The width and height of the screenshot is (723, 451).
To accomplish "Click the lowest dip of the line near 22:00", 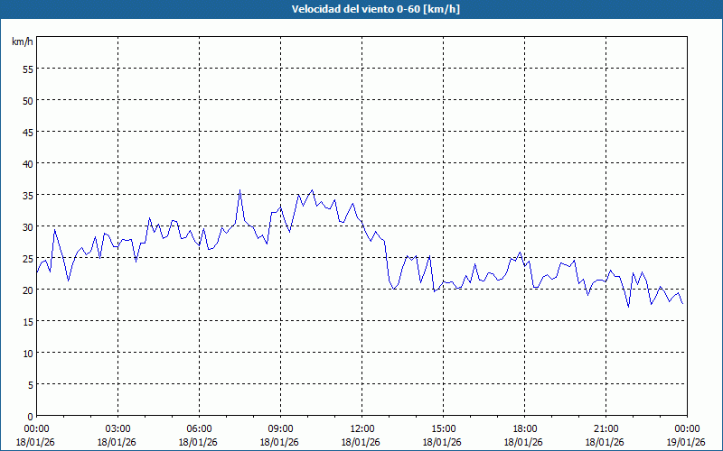I will [628, 307].
